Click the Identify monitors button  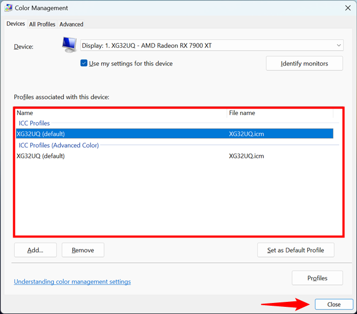click(x=304, y=63)
